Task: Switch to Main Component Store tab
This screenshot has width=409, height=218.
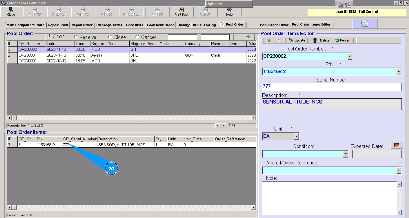Action: [25, 25]
